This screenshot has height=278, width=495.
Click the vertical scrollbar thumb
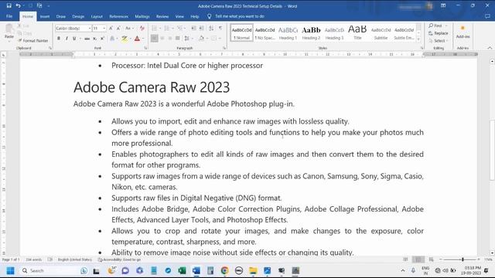[492, 151]
